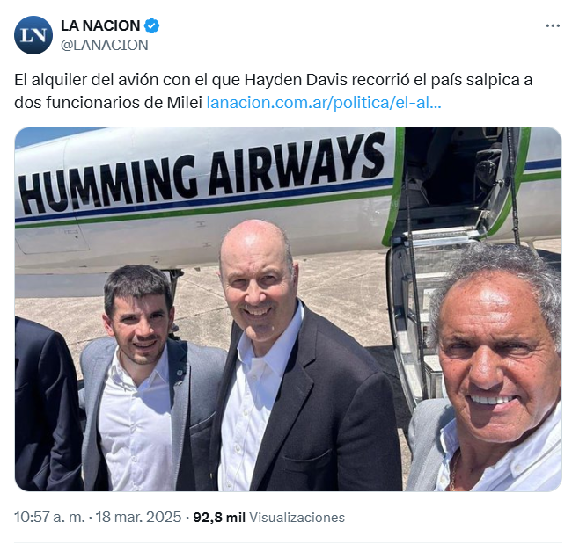Viewport: 572px width, 544px height.
Task: Click the word Milei in tweet text
Action: (184, 103)
